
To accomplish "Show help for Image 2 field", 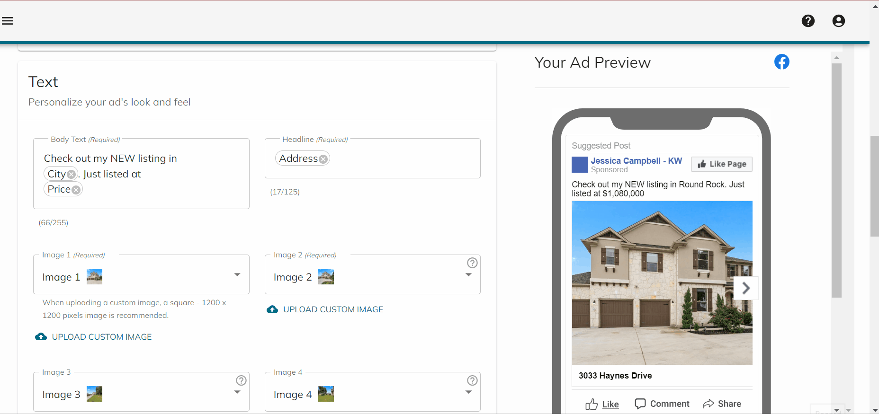I will 472,263.
